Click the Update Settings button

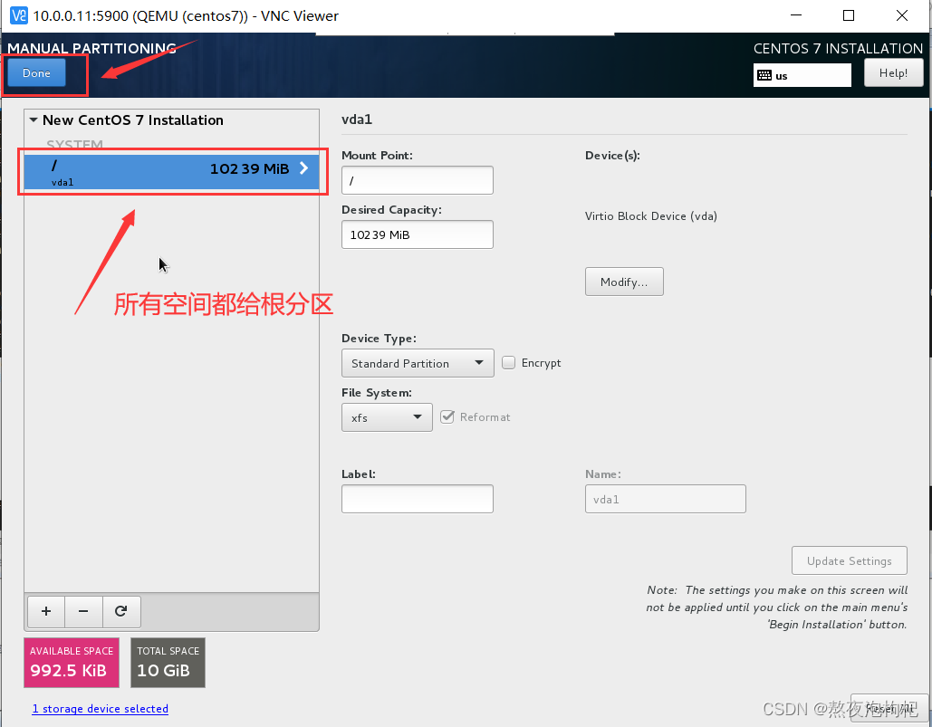click(849, 560)
